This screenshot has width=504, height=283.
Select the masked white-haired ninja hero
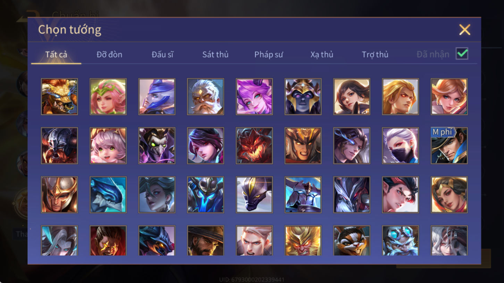pyautogui.click(x=401, y=146)
